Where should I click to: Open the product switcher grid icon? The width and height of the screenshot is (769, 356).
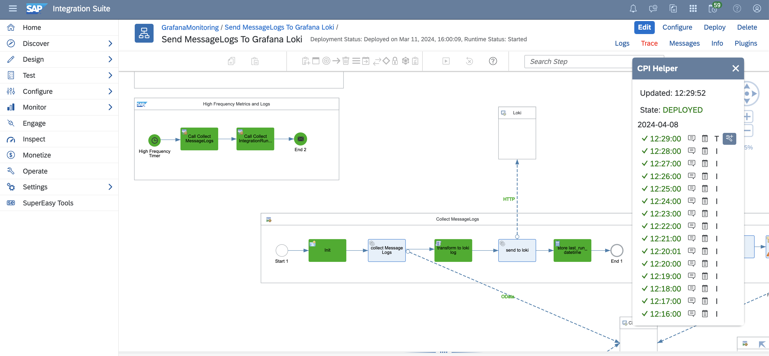[693, 9]
